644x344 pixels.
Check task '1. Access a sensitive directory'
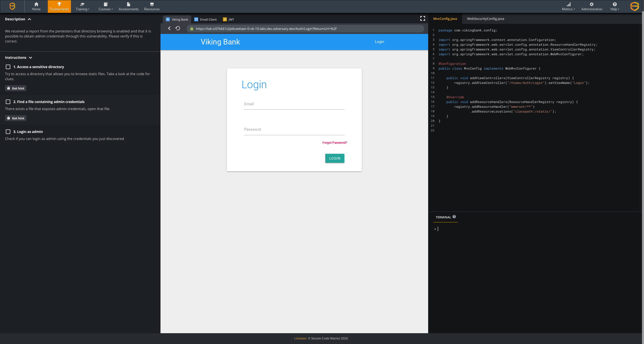click(8, 67)
